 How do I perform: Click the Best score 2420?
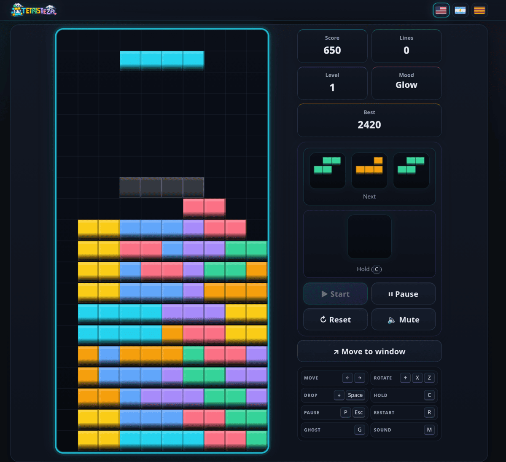pyautogui.click(x=369, y=125)
